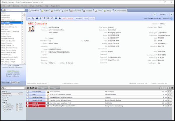Go to next page of activity list
175x121 pixels.
[169, 88]
